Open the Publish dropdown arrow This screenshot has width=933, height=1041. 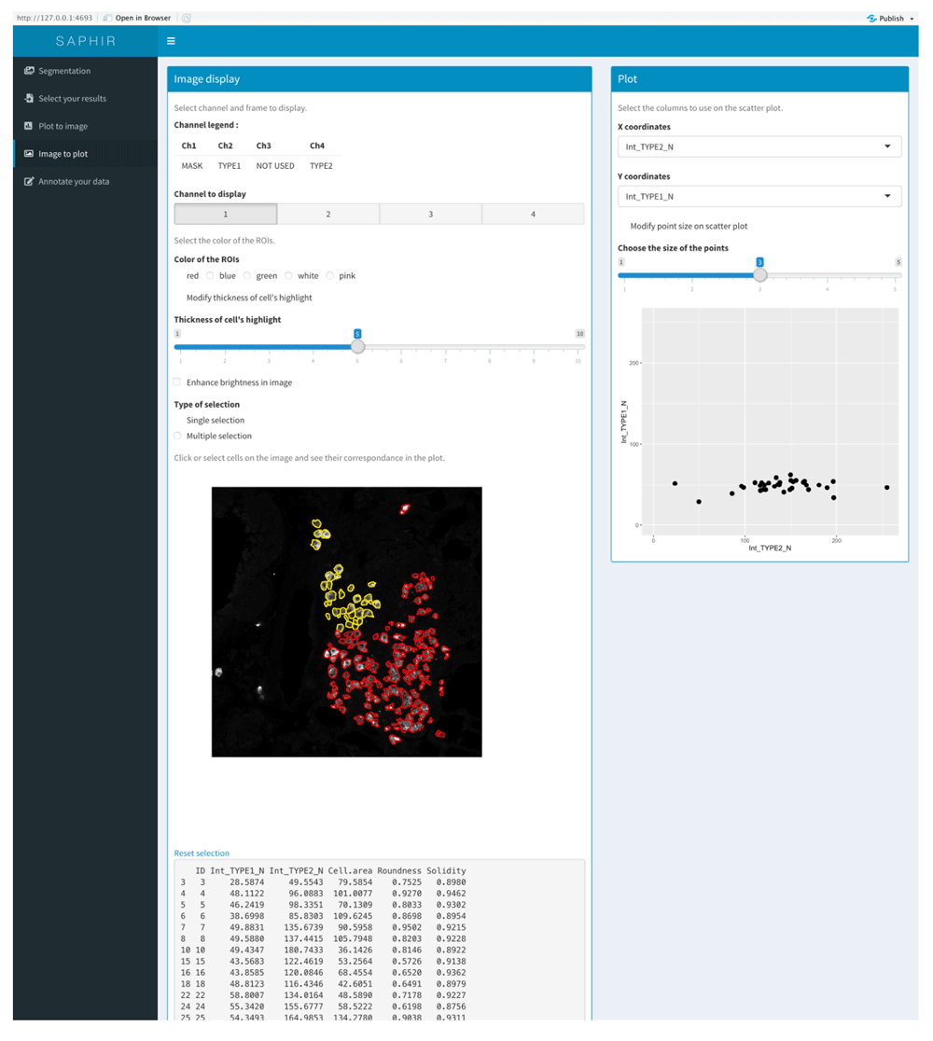pyautogui.click(x=912, y=19)
